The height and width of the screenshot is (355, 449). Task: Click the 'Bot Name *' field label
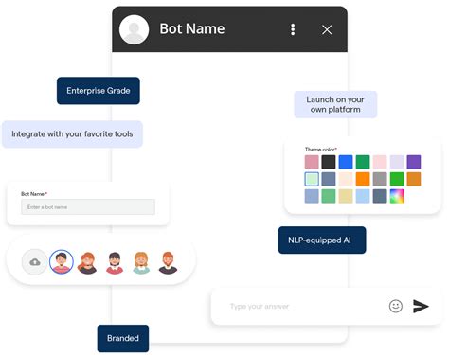tap(34, 194)
